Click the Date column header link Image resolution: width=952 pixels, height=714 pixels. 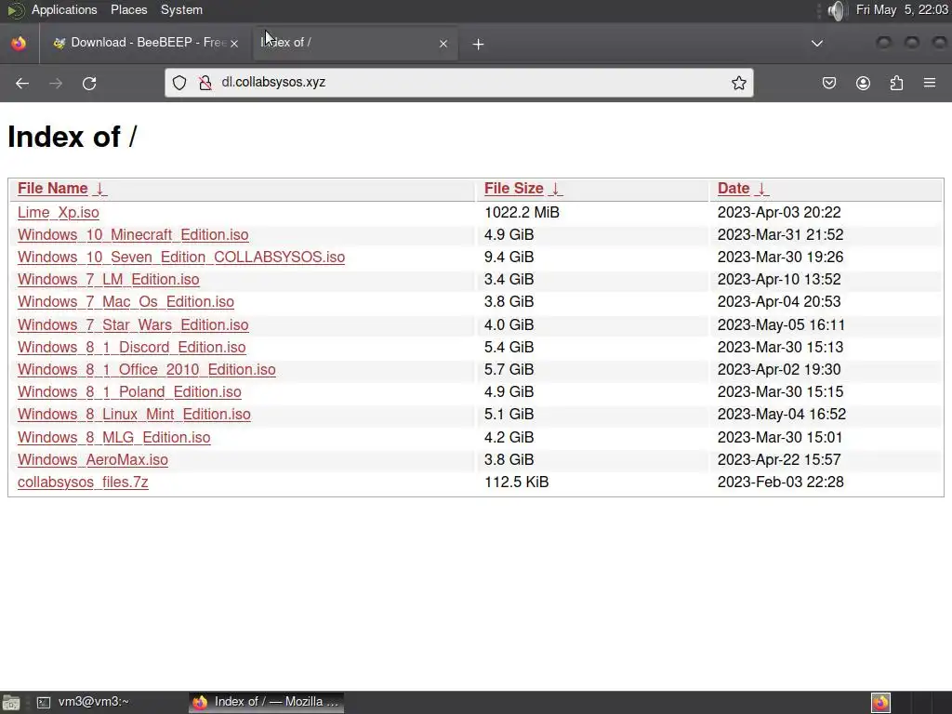(734, 188)
